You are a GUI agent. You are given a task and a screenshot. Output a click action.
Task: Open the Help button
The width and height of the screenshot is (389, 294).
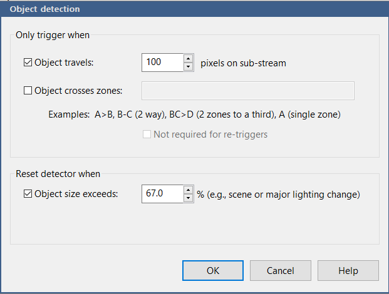[348, 271]
